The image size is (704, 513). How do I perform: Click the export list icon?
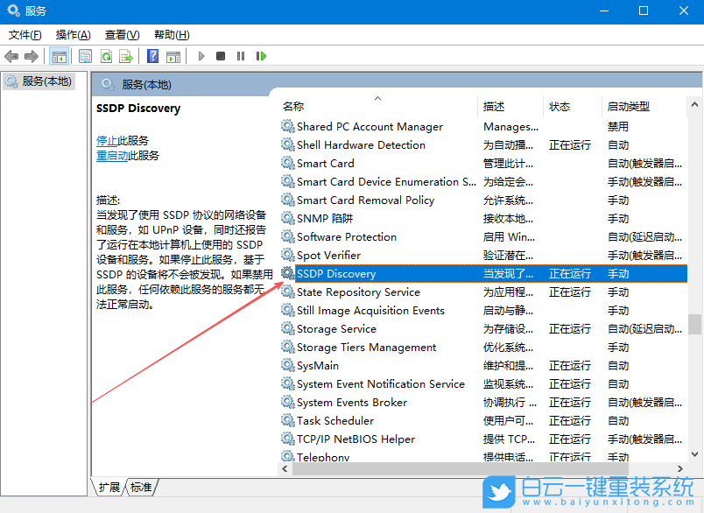127,55
